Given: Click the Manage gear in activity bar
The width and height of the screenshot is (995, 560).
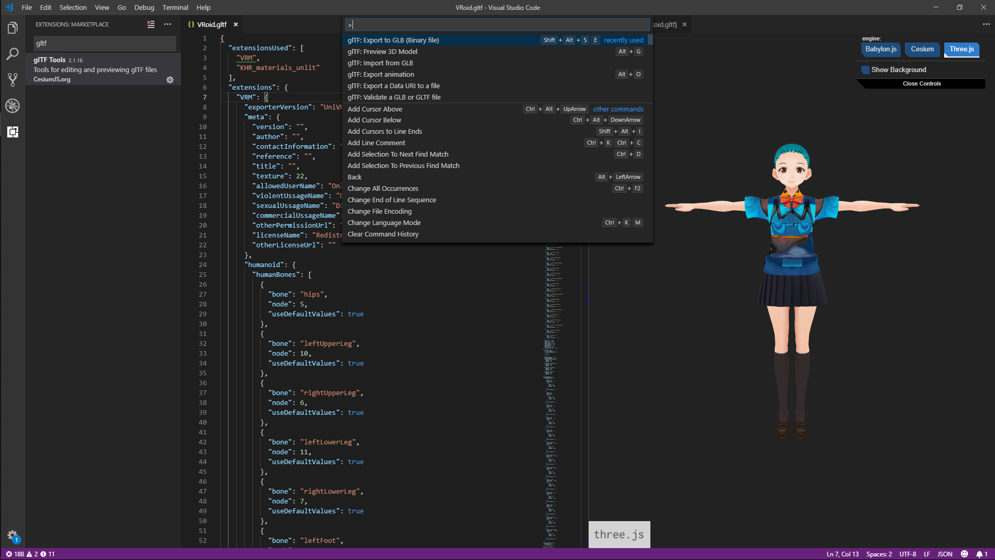Looking at the screenshot, I should (12, 536).
